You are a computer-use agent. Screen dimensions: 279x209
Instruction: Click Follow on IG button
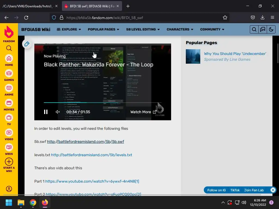216,190
